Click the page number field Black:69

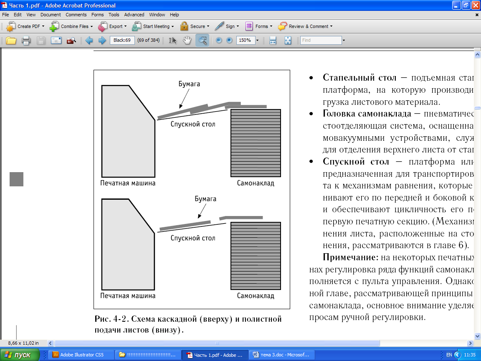[122, 40]
